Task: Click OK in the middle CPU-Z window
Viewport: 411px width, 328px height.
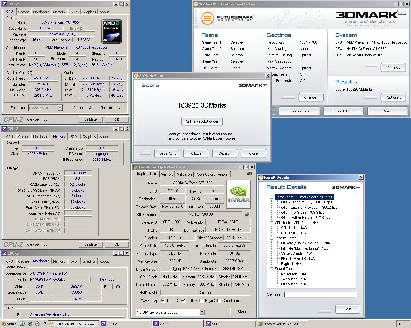Action: (117, 244)
